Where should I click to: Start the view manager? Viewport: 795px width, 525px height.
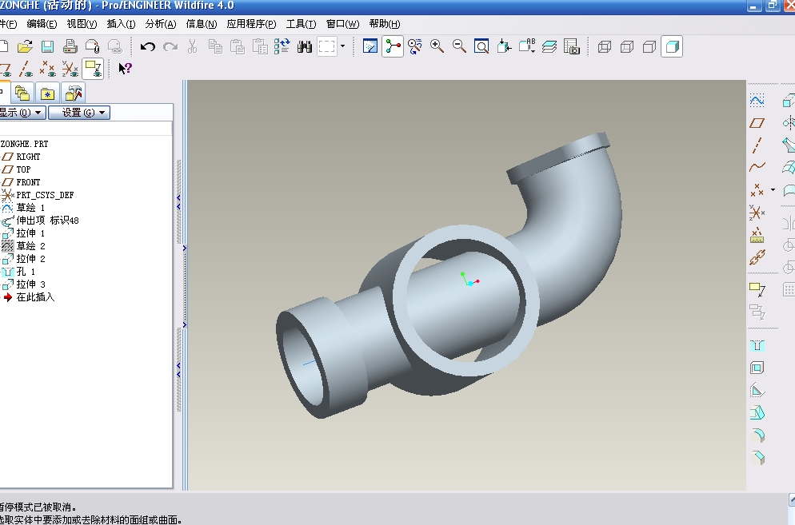(571, 46)
